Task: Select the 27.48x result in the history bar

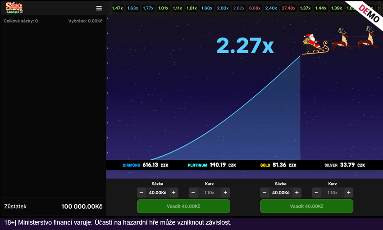Action: [288, 8]
